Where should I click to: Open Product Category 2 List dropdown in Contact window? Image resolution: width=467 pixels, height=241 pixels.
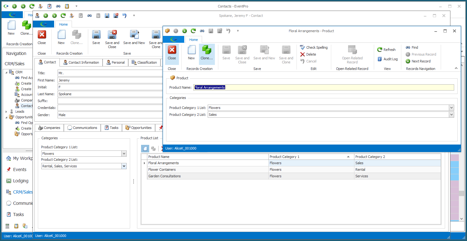[x=124, y=166]
